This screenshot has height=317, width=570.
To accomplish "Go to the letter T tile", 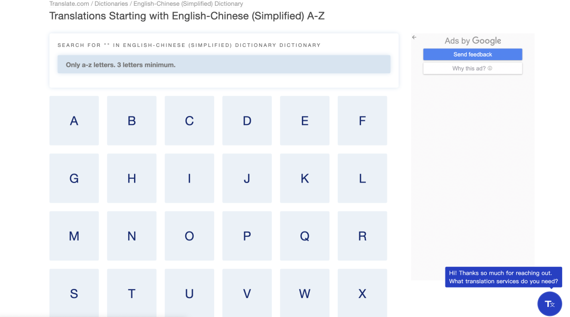I will pyautogui.click(x=131, y=293).
